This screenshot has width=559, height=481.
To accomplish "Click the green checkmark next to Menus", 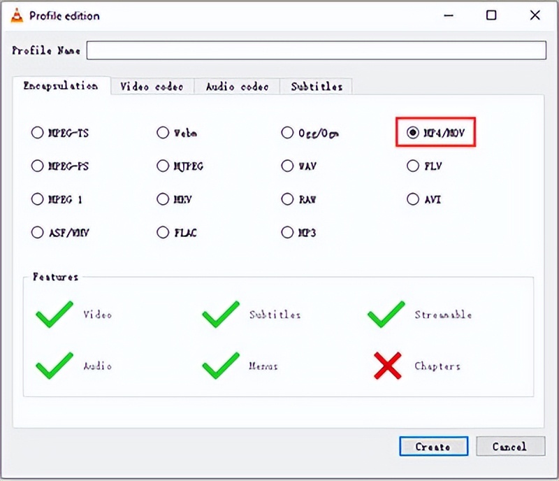I will pyautogui.click(x=221, y=366).
